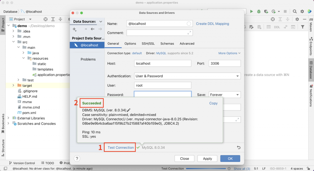Viewport: 314px width, 171px height.
Task: Expand the java folder
Action: click(23, 53)
